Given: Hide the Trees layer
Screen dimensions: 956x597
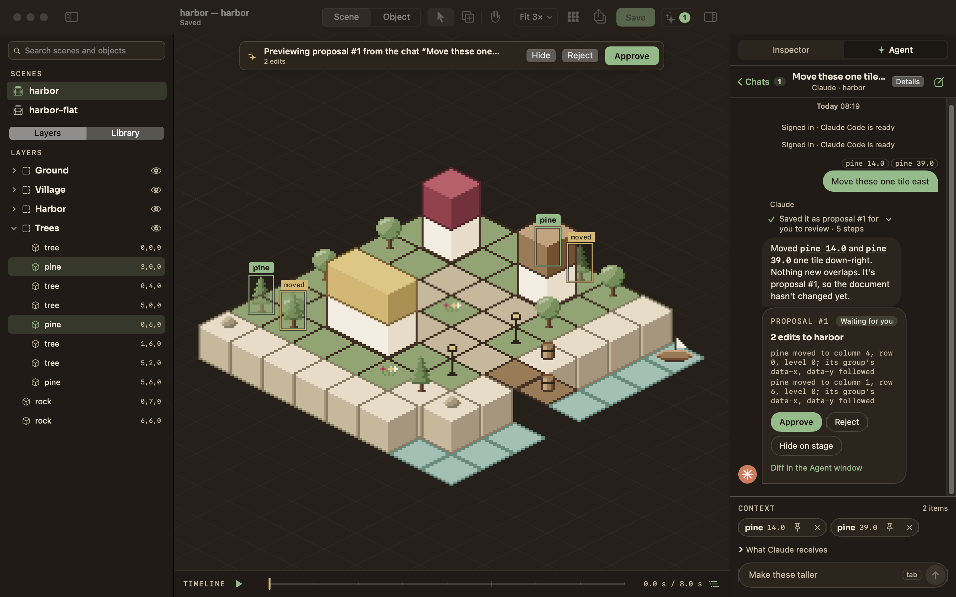Looking at the screenshot, I should pos(156,228).
